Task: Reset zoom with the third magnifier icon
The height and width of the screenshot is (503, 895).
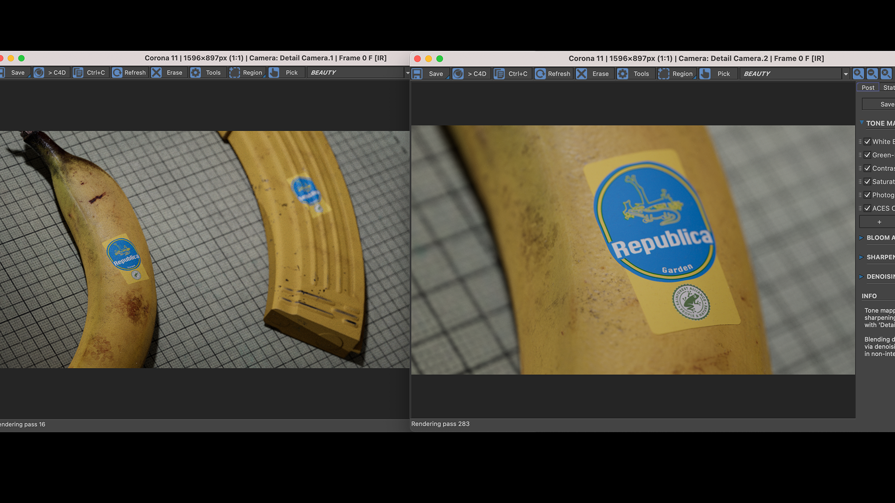Action: pos(886,74)
